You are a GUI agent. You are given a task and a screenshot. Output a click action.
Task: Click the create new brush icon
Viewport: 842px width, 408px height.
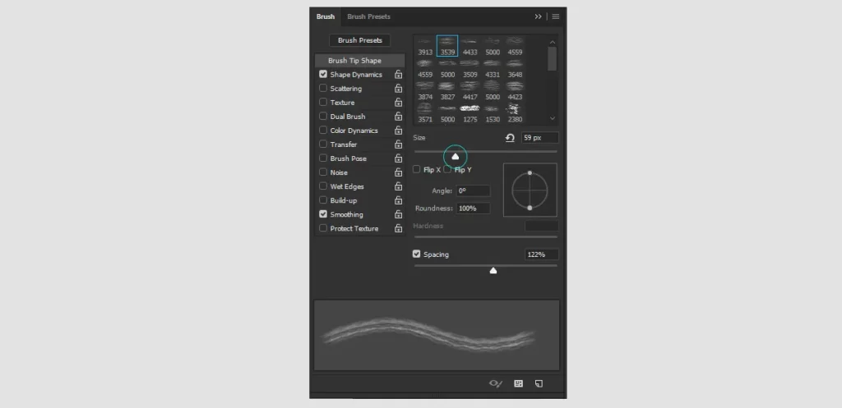click(x=539, y=383)
